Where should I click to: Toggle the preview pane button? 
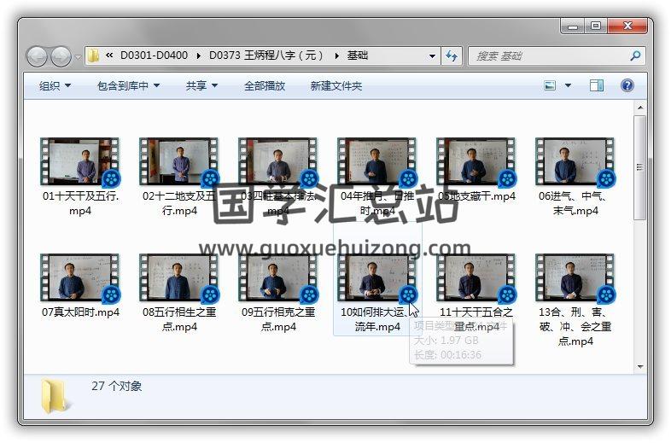click(x=597, y=85)
